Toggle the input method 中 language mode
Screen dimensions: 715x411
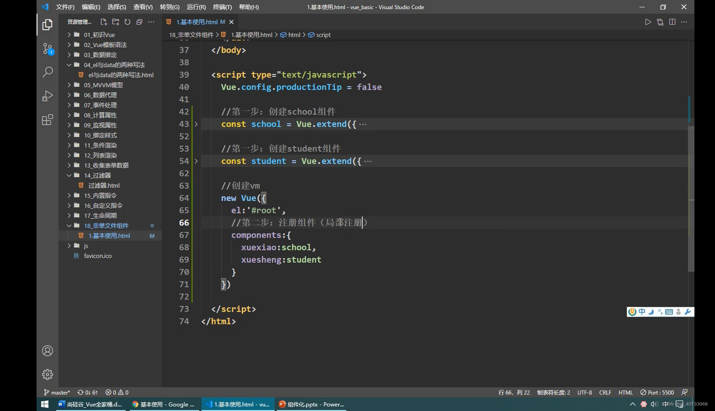point(642,311)
